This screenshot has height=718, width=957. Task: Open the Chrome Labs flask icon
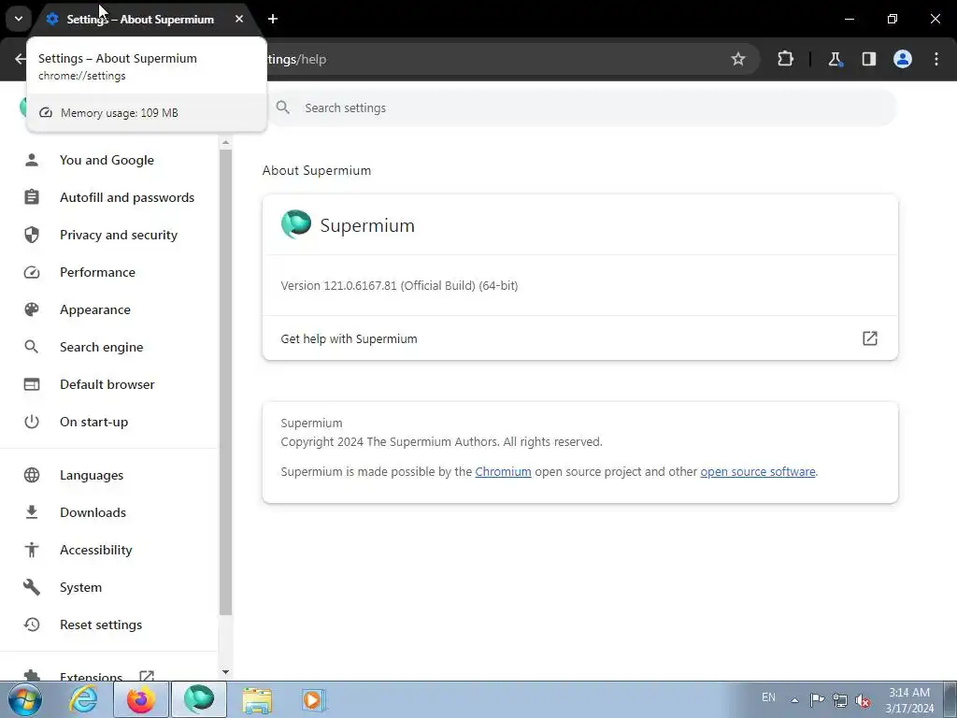(835, 59)
